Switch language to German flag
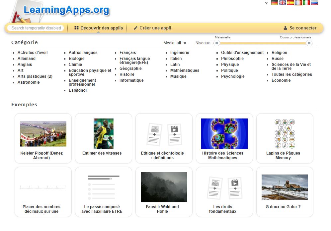The image size is (331, 231). pyautogui.click(x=274, y=3)
